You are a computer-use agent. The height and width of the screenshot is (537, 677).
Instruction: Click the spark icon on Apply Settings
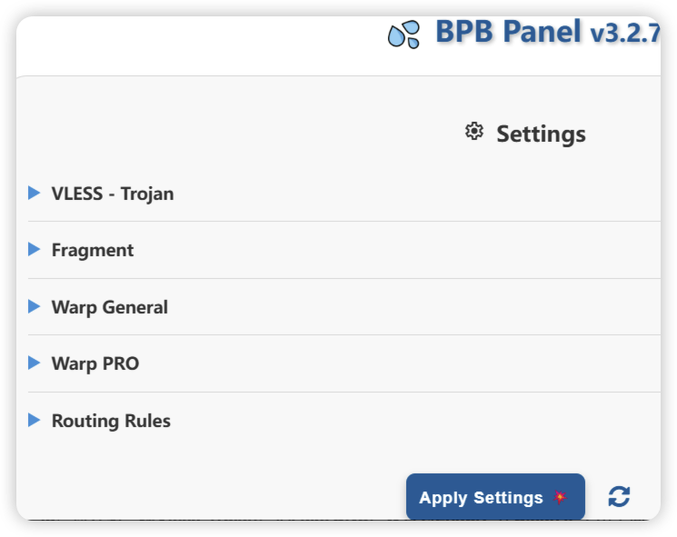pyautogui.click(x=560, y=497)
